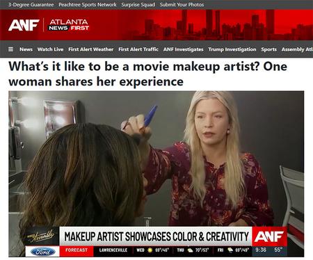Screen dimensions: 313x260
Task: Click the Ford sponsor logo
Action: (x=42, y=252)
